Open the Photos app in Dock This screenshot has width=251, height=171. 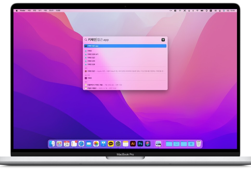[96, 144]
